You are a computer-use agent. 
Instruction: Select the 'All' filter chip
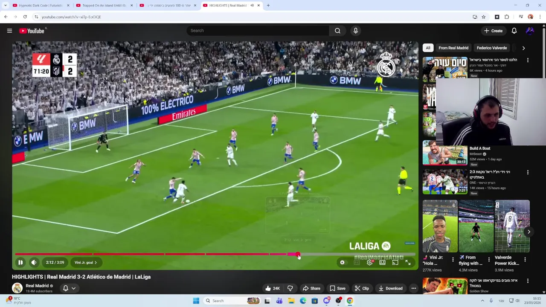428,48
